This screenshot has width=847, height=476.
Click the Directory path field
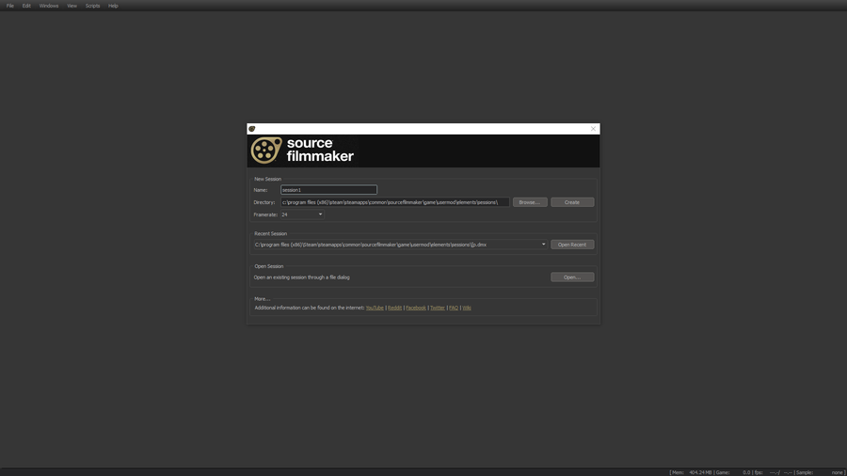[x=395, y=202]
